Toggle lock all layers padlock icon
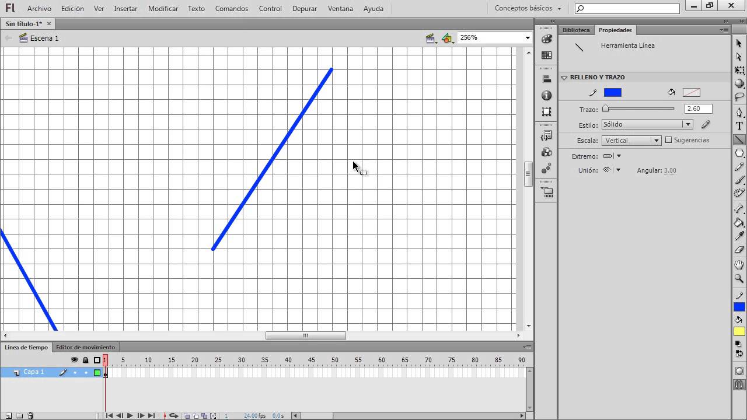 point(86,360)
